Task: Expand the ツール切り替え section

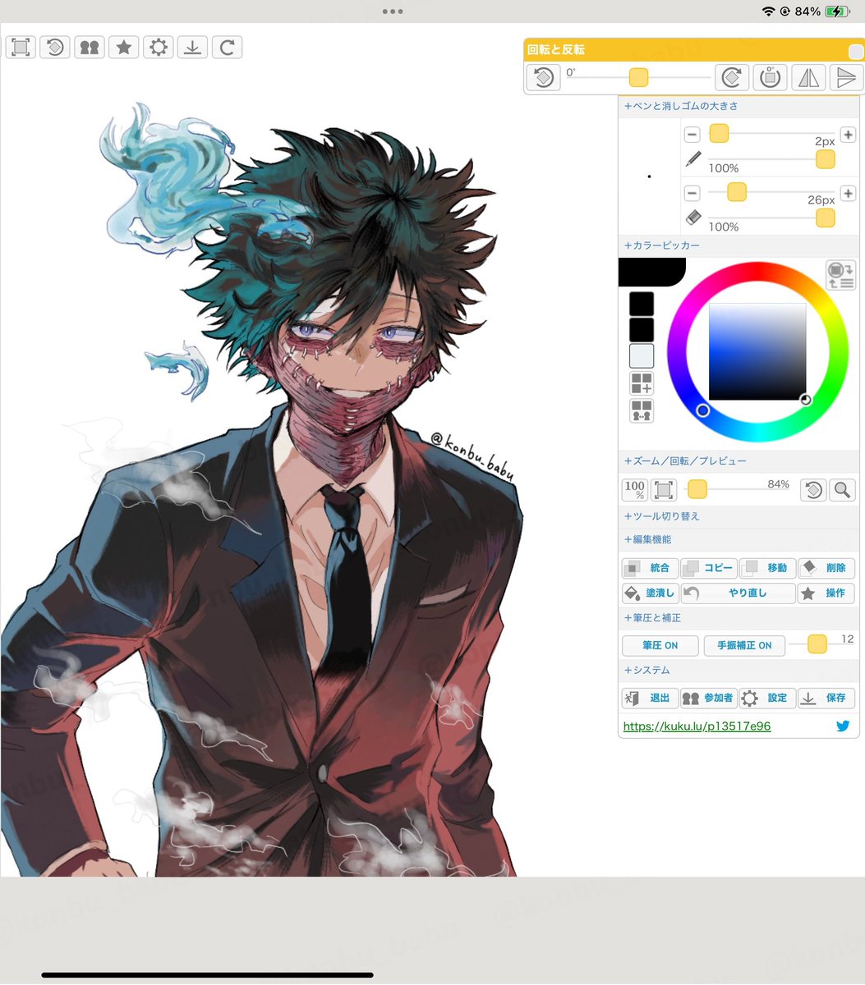Action: (x=662, y=516)
